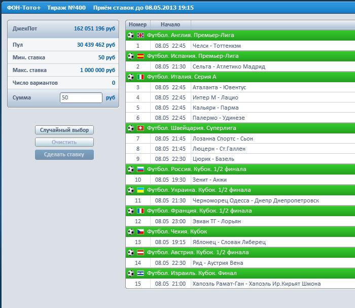Select the Эвиан ТГ - Лорьян match

point(240,222)
